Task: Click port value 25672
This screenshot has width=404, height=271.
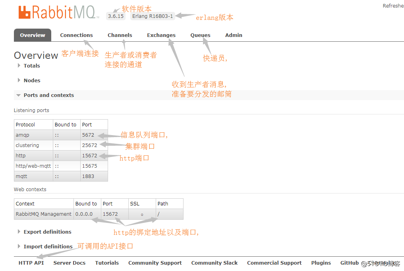Action: coord(90,145)
